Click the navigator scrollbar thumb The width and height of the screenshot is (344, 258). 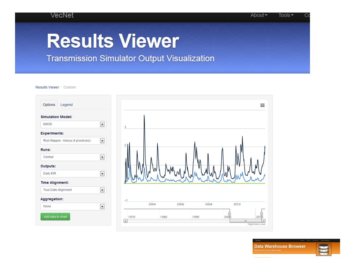[246, 221]
